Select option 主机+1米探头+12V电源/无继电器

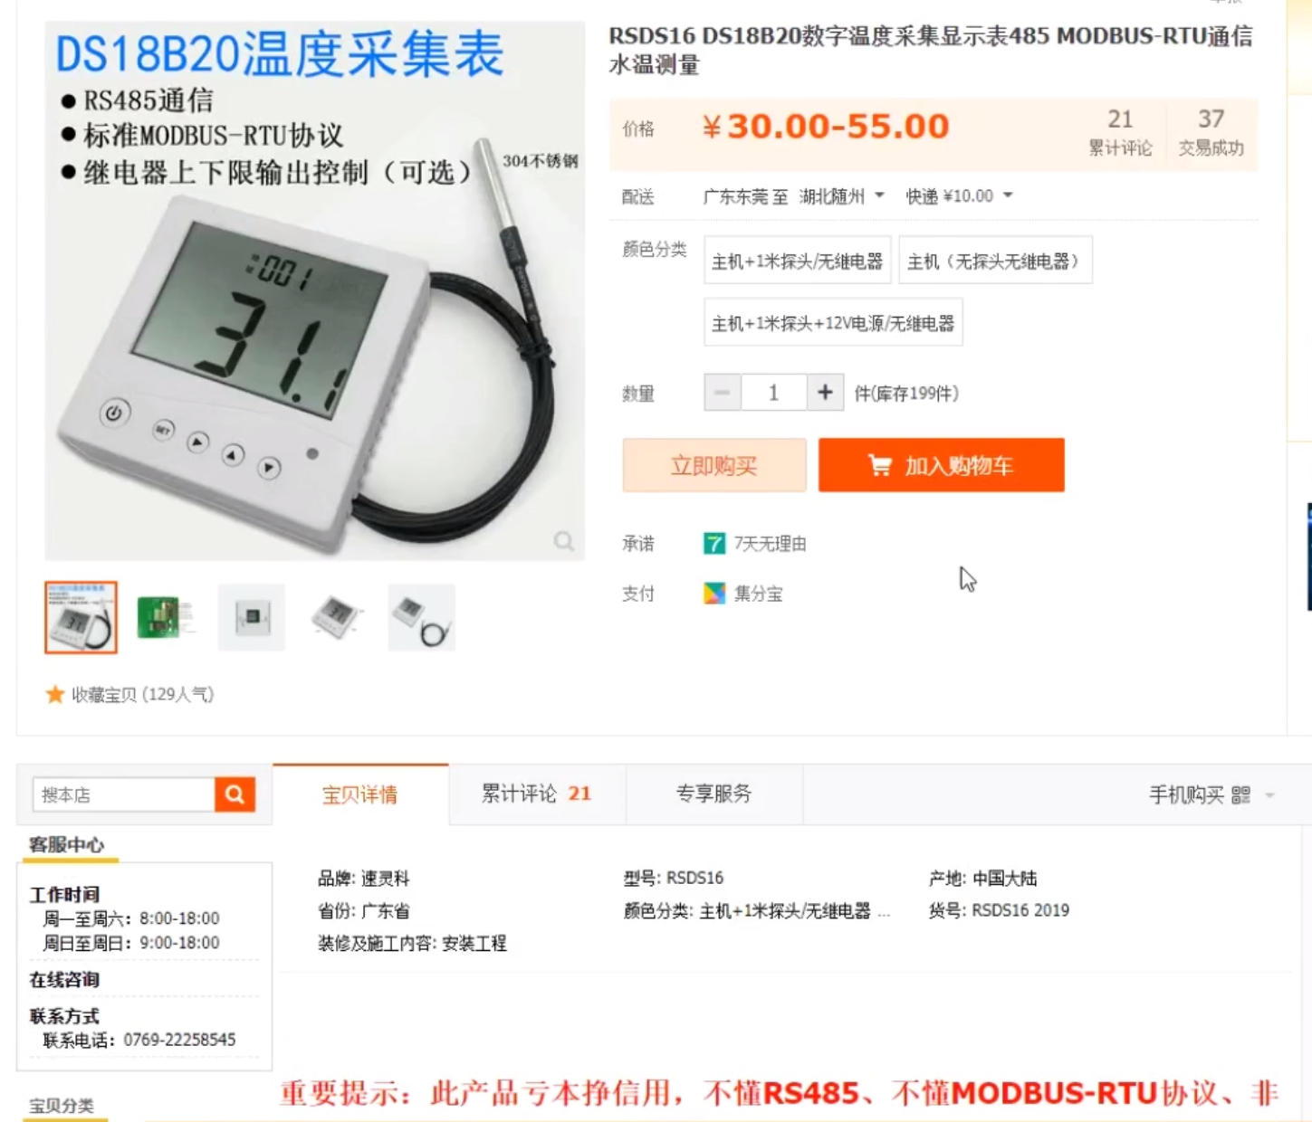[833, 323]
